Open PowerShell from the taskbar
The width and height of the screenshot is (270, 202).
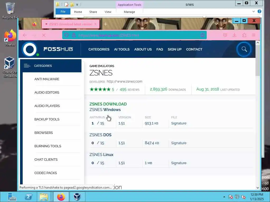28,197
